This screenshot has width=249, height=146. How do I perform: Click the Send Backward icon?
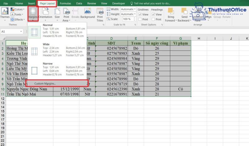[x=184, y=11]
